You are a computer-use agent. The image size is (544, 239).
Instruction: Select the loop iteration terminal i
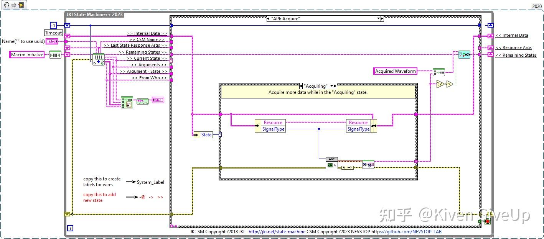[70, 228]
